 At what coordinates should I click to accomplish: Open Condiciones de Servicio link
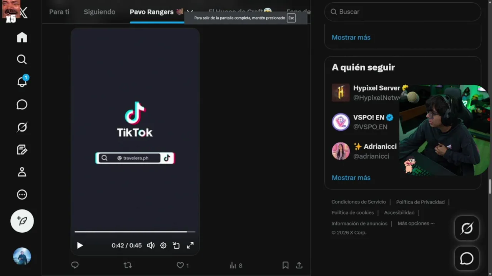pyautogui.click(x=359, y=202)
